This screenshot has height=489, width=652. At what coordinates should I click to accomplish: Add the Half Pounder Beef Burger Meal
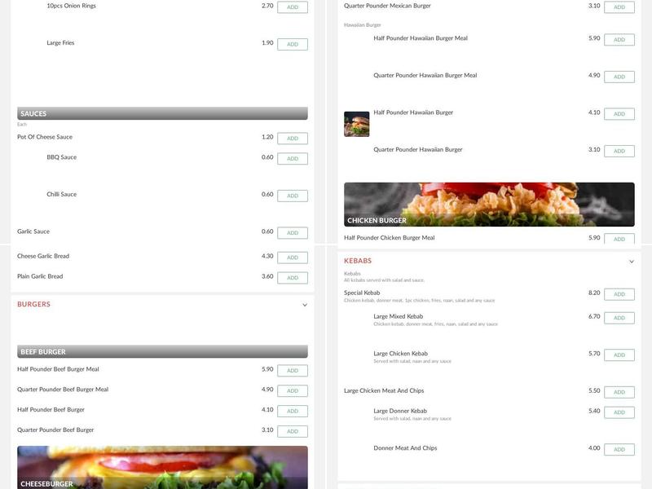292,369
